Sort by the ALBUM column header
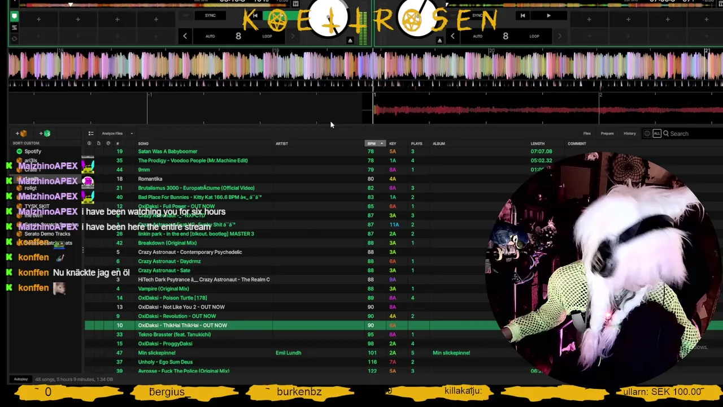723x407 pixels. [439, 144]
